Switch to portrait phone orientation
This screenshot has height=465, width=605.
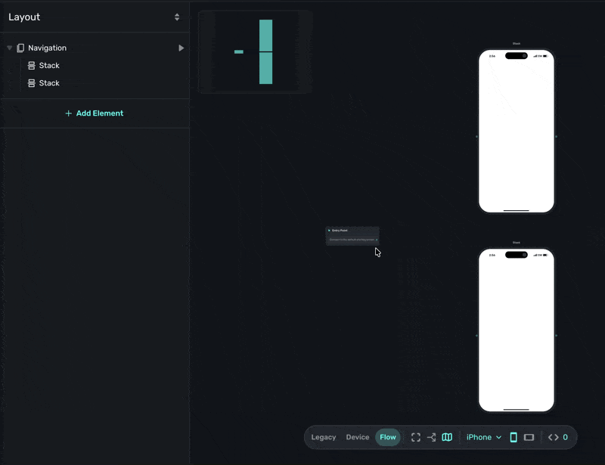tap(513, 437)
